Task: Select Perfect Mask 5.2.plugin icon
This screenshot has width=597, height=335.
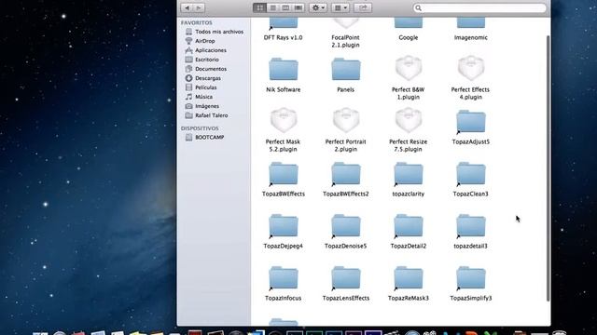Action: (284, 120)
